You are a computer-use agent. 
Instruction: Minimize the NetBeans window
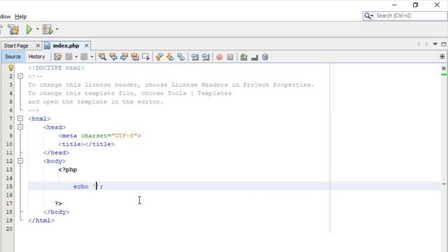click(394, 5)
